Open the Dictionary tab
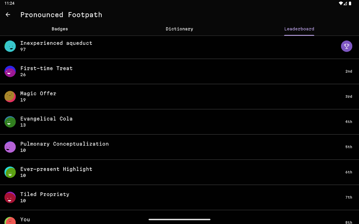The image size is (359, 224). point(179,29)
